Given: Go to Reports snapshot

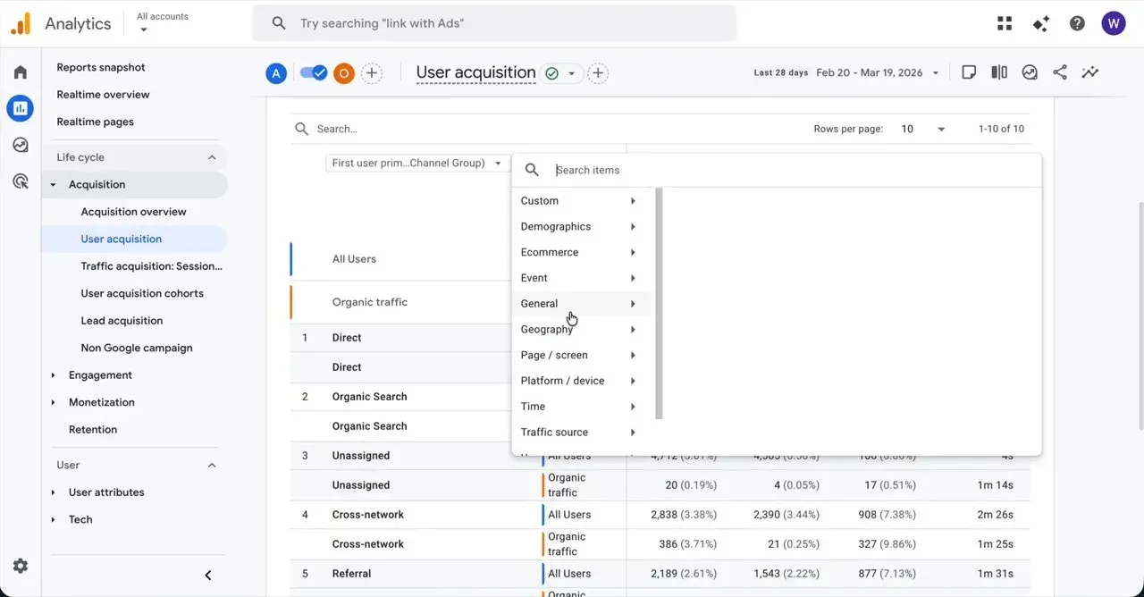Looking at the screenshot, I should pyautogui.click(x=101, y=67).
